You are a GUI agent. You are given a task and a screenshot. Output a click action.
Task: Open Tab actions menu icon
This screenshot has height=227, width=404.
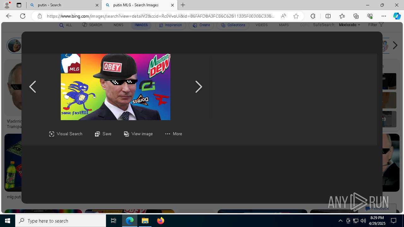(x=19, y=5)
